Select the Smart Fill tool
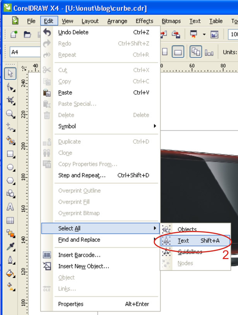Image resolution: width=238 pixels, height=315 pixels. [10, 140]
